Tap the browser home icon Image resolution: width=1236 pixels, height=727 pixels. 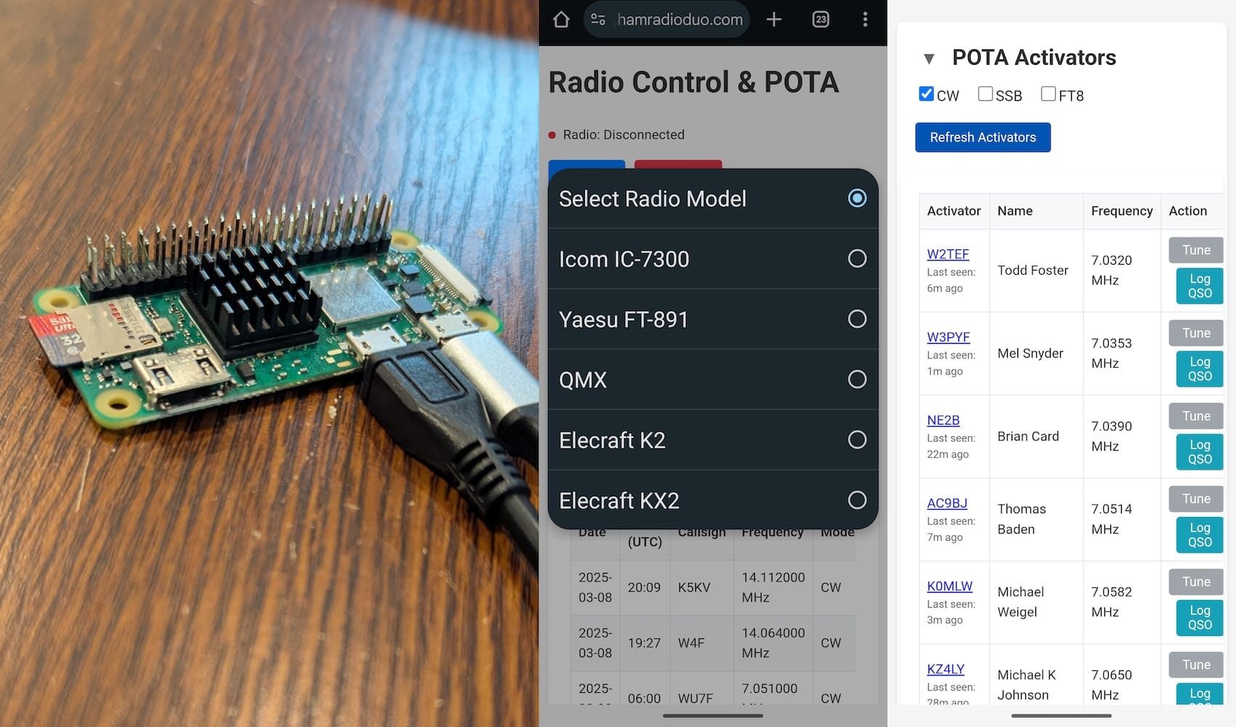tap(561, 20)
